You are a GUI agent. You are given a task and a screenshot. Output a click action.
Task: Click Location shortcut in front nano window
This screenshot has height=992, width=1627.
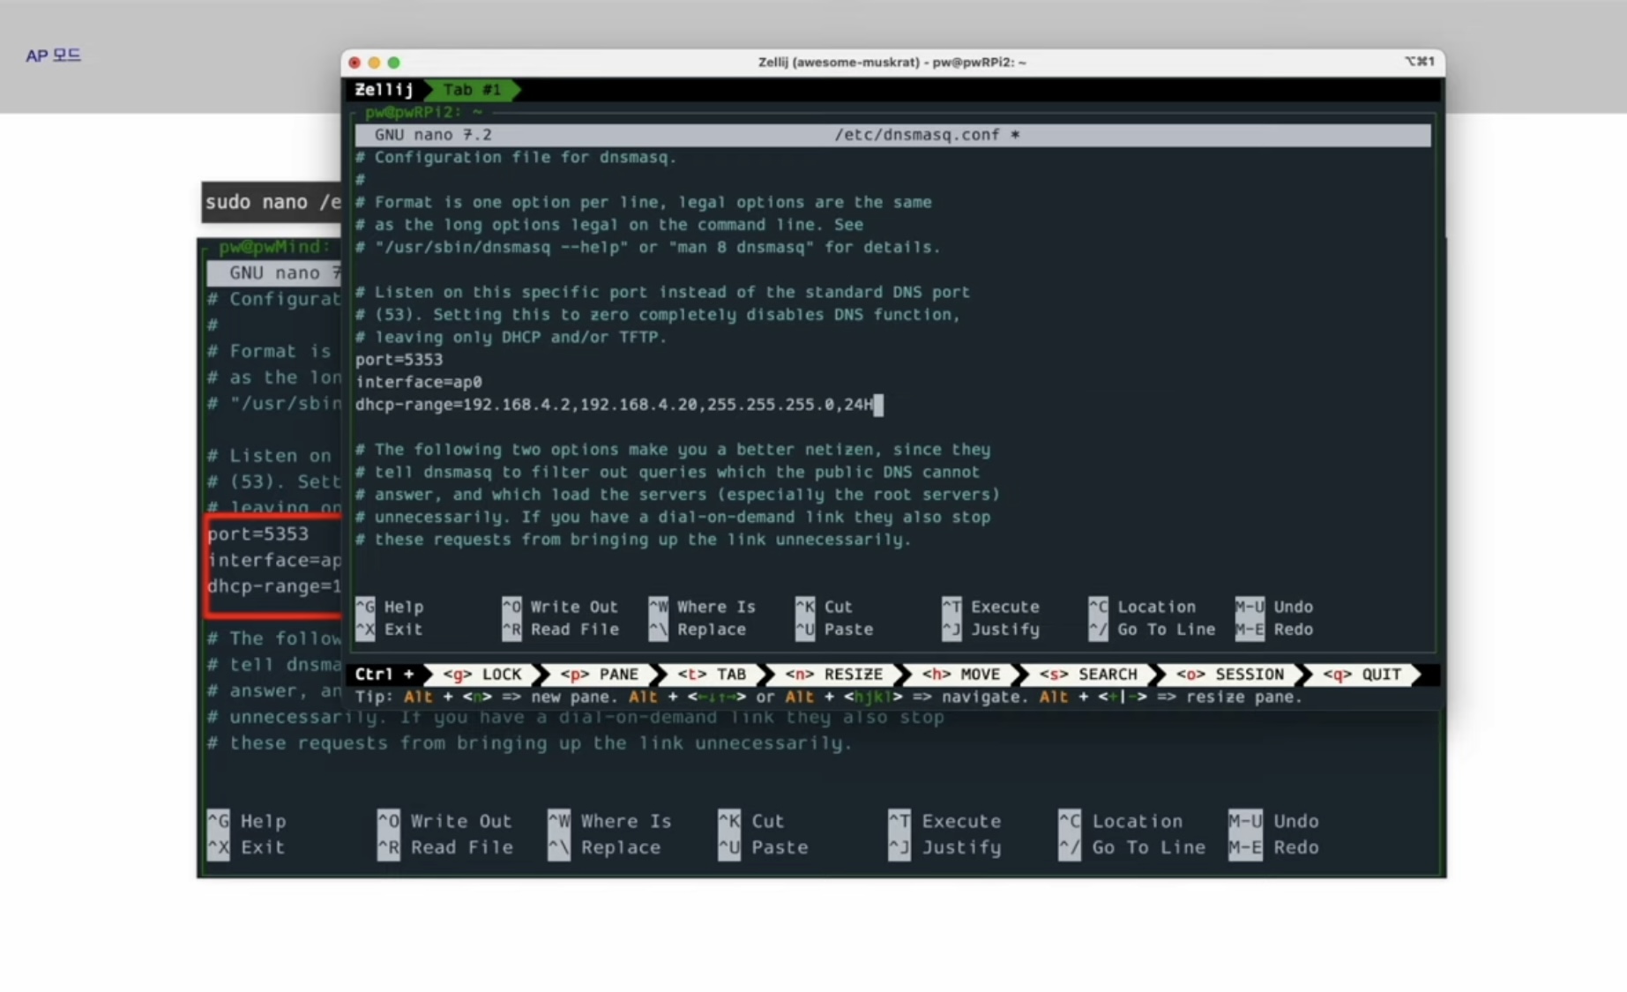point(1142,607)
